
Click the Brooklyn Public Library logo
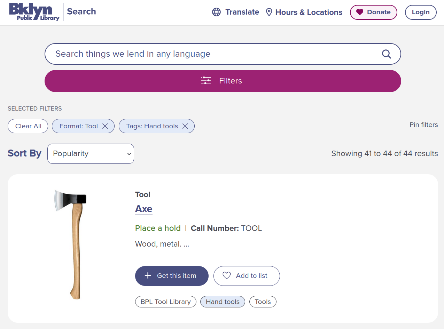click(34, 12)
